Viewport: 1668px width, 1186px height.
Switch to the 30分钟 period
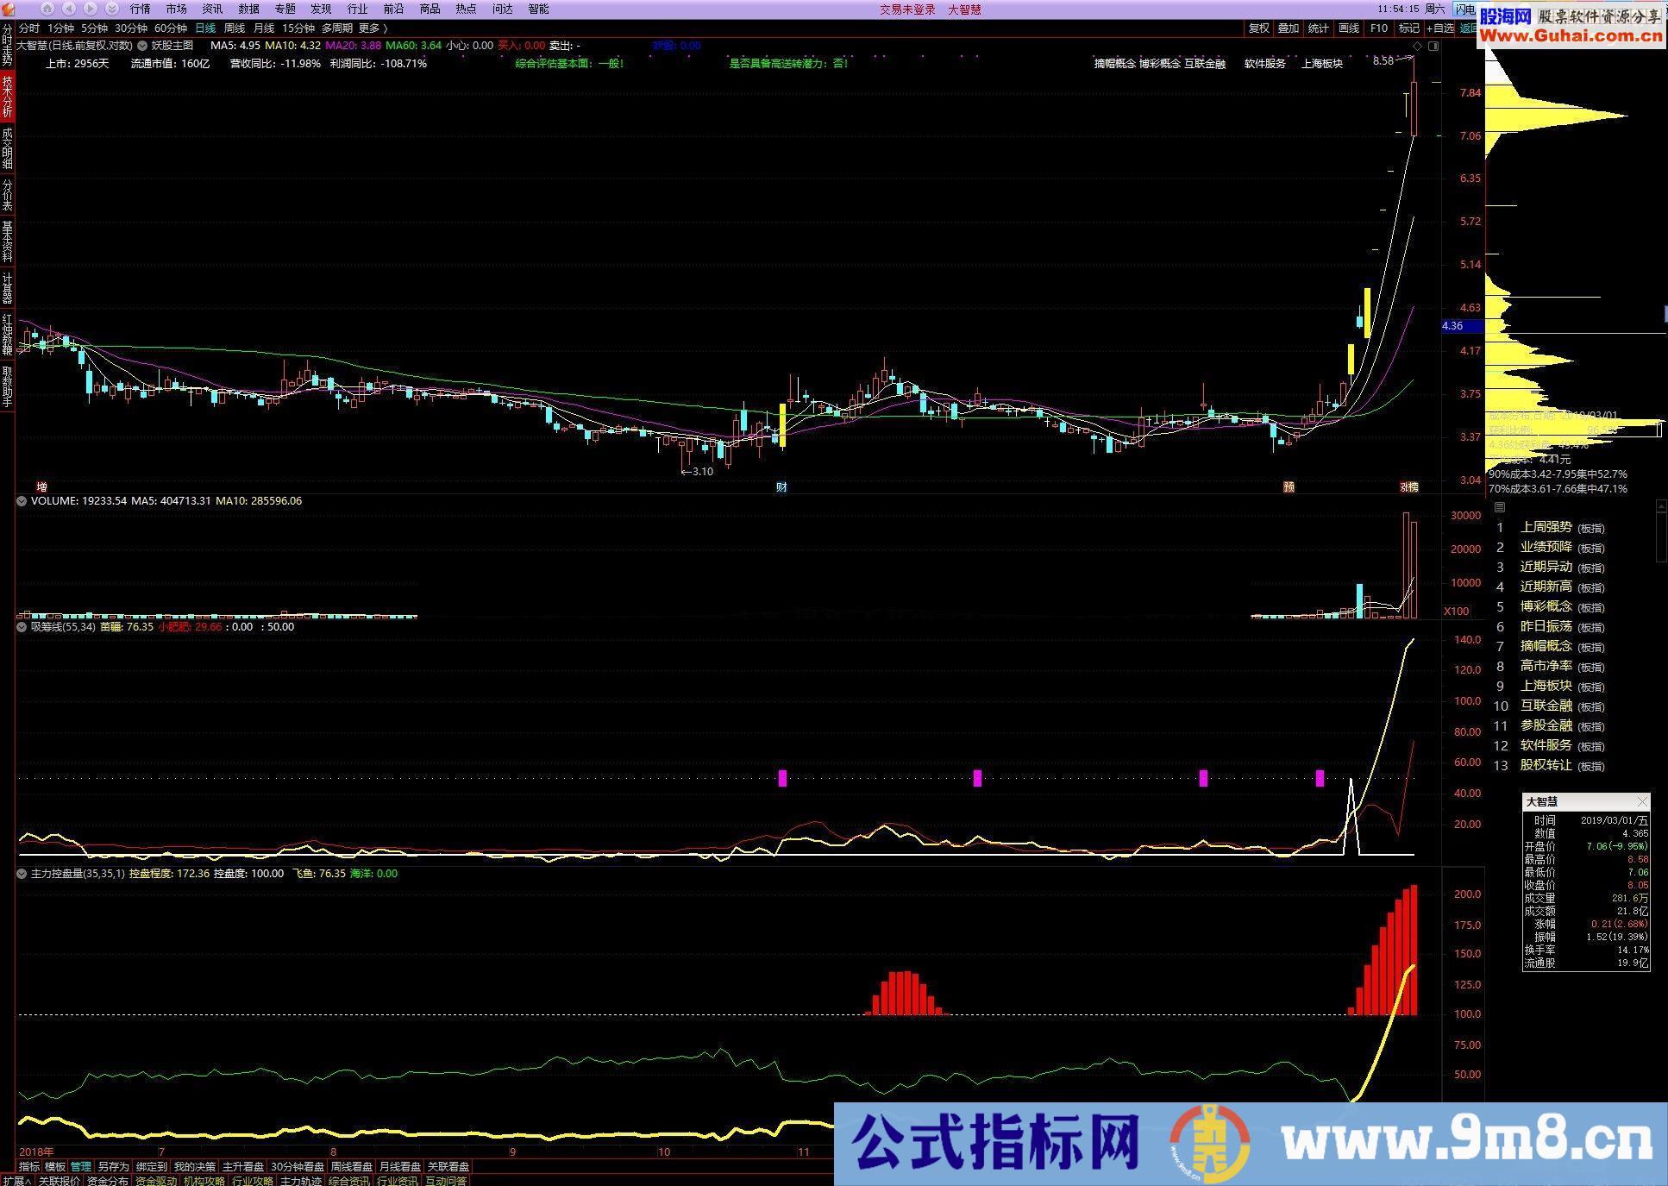131,28
